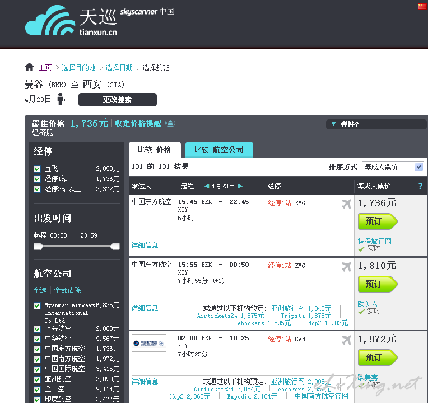Click Expedia 2,104元 link
The width and height of the screenshot is (428, 403).
click(252, 396)
